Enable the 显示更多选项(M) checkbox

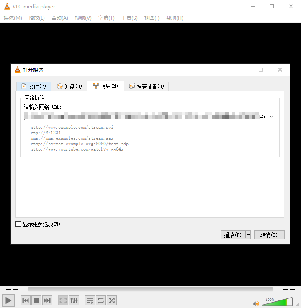click(x=18, y=224)
